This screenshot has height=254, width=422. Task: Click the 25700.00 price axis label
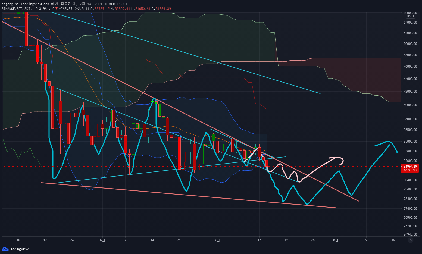click(x=410, y=226)
